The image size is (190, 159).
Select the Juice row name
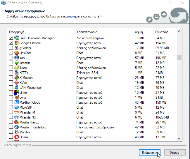[23, 68]
